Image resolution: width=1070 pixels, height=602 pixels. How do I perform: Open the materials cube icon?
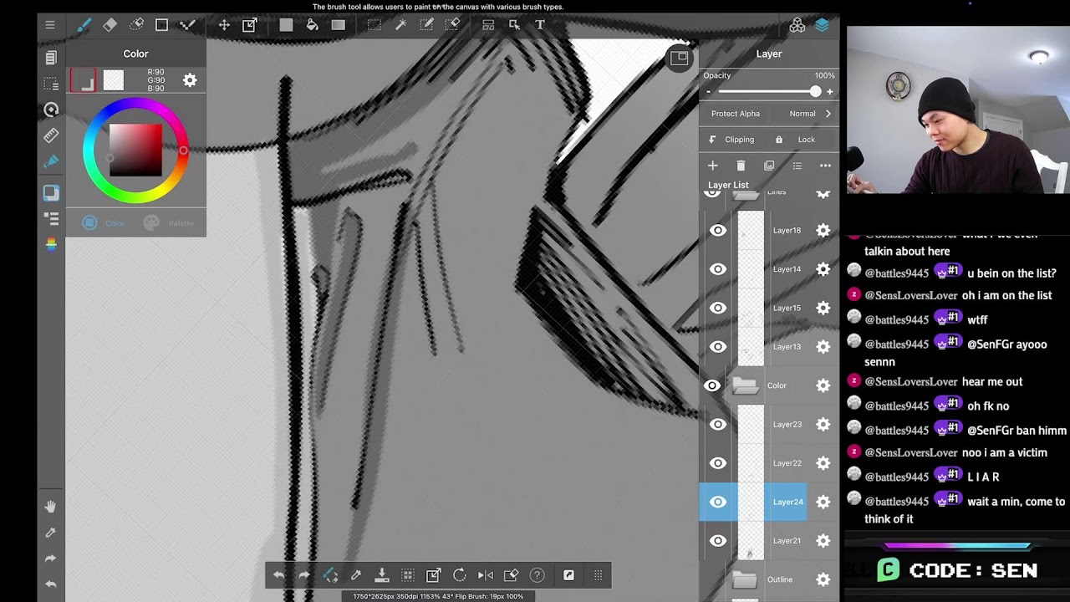coord(797,25)
